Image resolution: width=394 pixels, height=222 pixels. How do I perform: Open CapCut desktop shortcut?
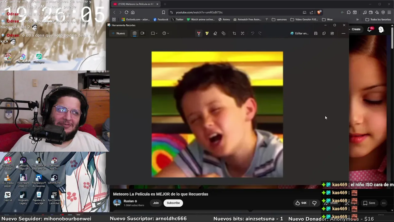(8, 197)
